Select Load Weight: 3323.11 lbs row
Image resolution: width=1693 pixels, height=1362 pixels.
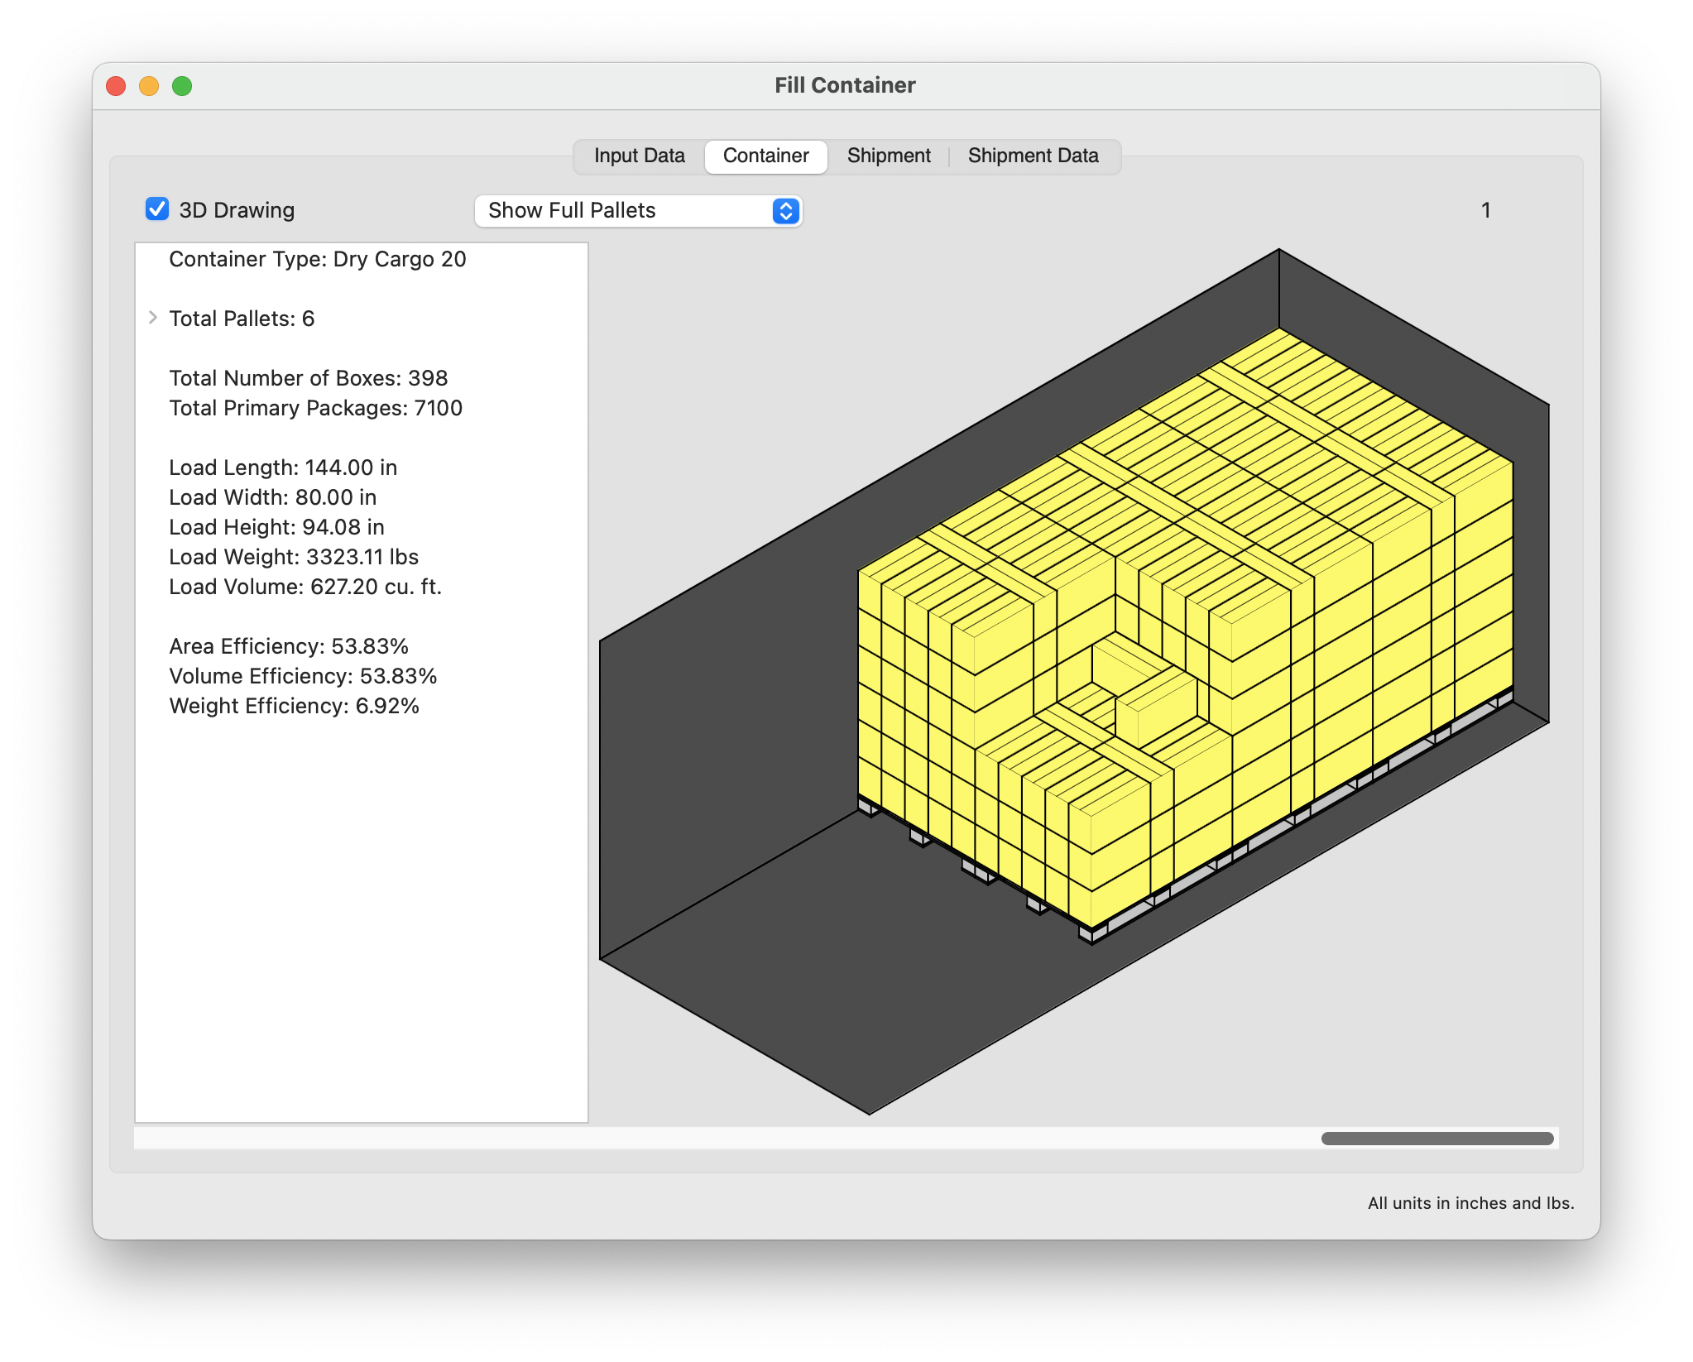pyautogui.click(x=362, y=557)
